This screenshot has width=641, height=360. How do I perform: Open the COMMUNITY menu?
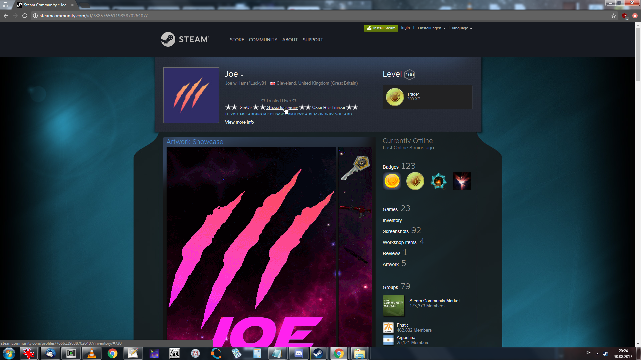(x=263, y=40)
